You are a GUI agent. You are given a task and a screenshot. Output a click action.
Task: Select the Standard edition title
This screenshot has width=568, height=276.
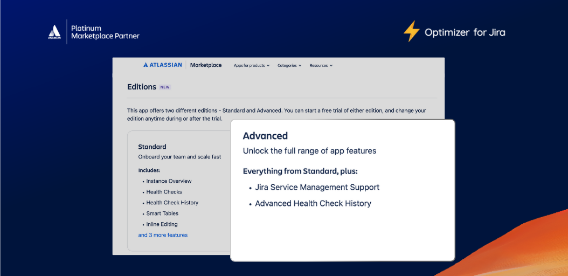coord(152,147)
